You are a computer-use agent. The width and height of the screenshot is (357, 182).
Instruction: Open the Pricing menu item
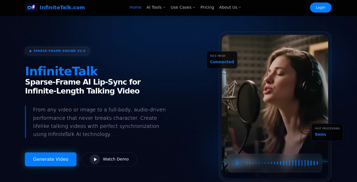tap(207, 7)
